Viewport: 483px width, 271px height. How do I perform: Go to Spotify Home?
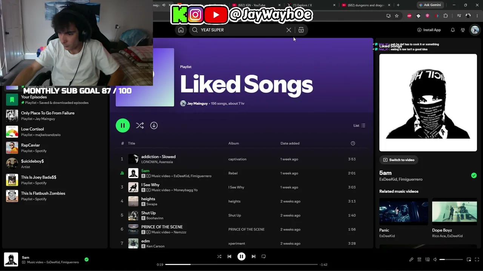(181, 30)
